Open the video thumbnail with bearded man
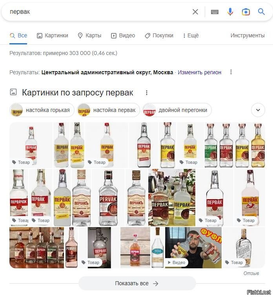The image size is (273, 297). tap(193, 247)
